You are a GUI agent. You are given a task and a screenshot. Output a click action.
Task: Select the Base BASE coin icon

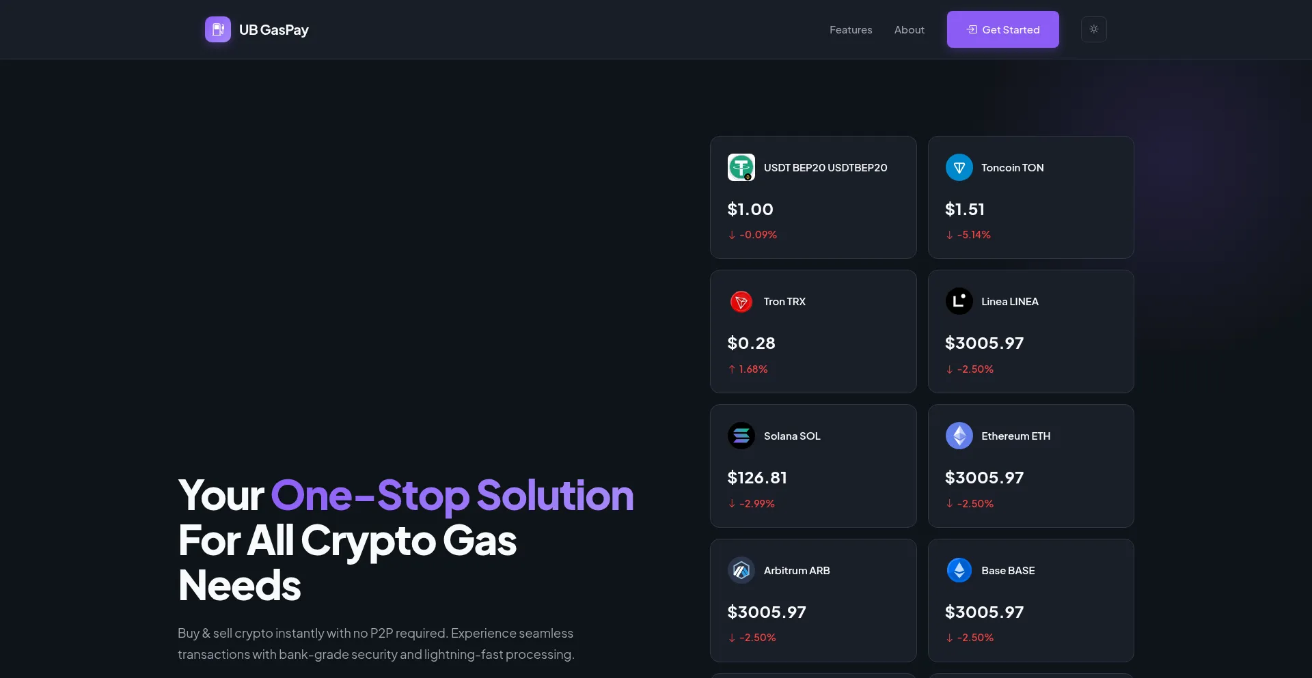(959, 570)
